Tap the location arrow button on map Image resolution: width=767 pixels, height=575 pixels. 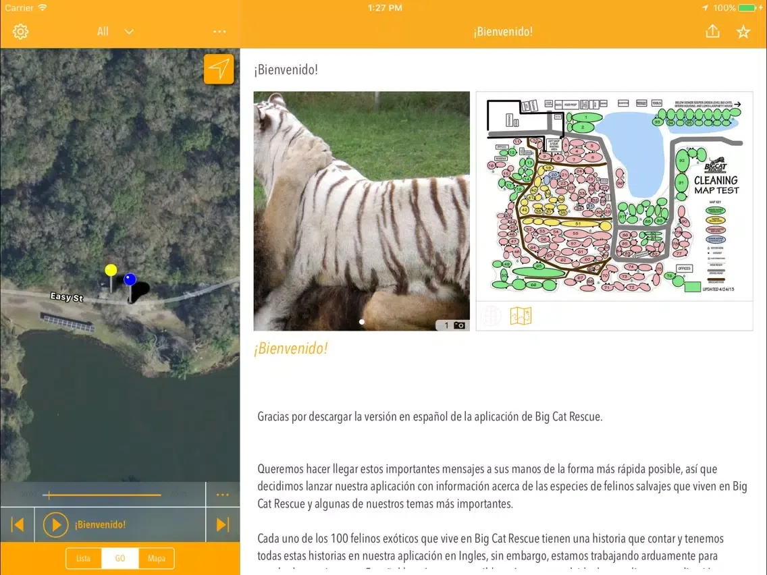pyautogui.click(x=219, y=69)
